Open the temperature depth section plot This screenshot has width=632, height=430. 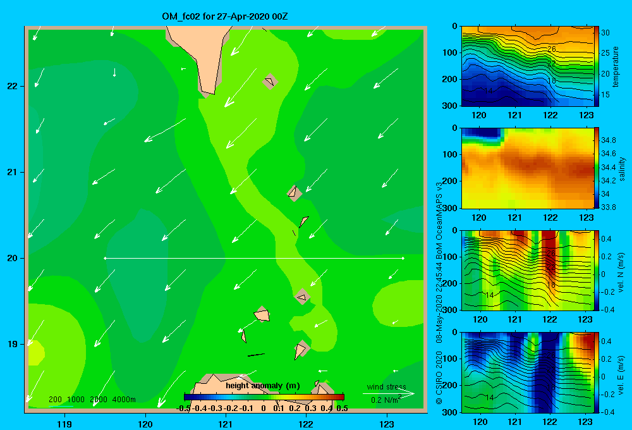527,66
